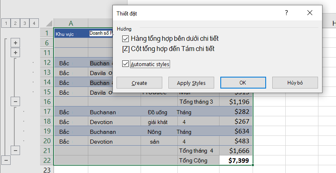This screenshot has width=336, height=173.
Task: Click the Create button
Action: [139, 83]
